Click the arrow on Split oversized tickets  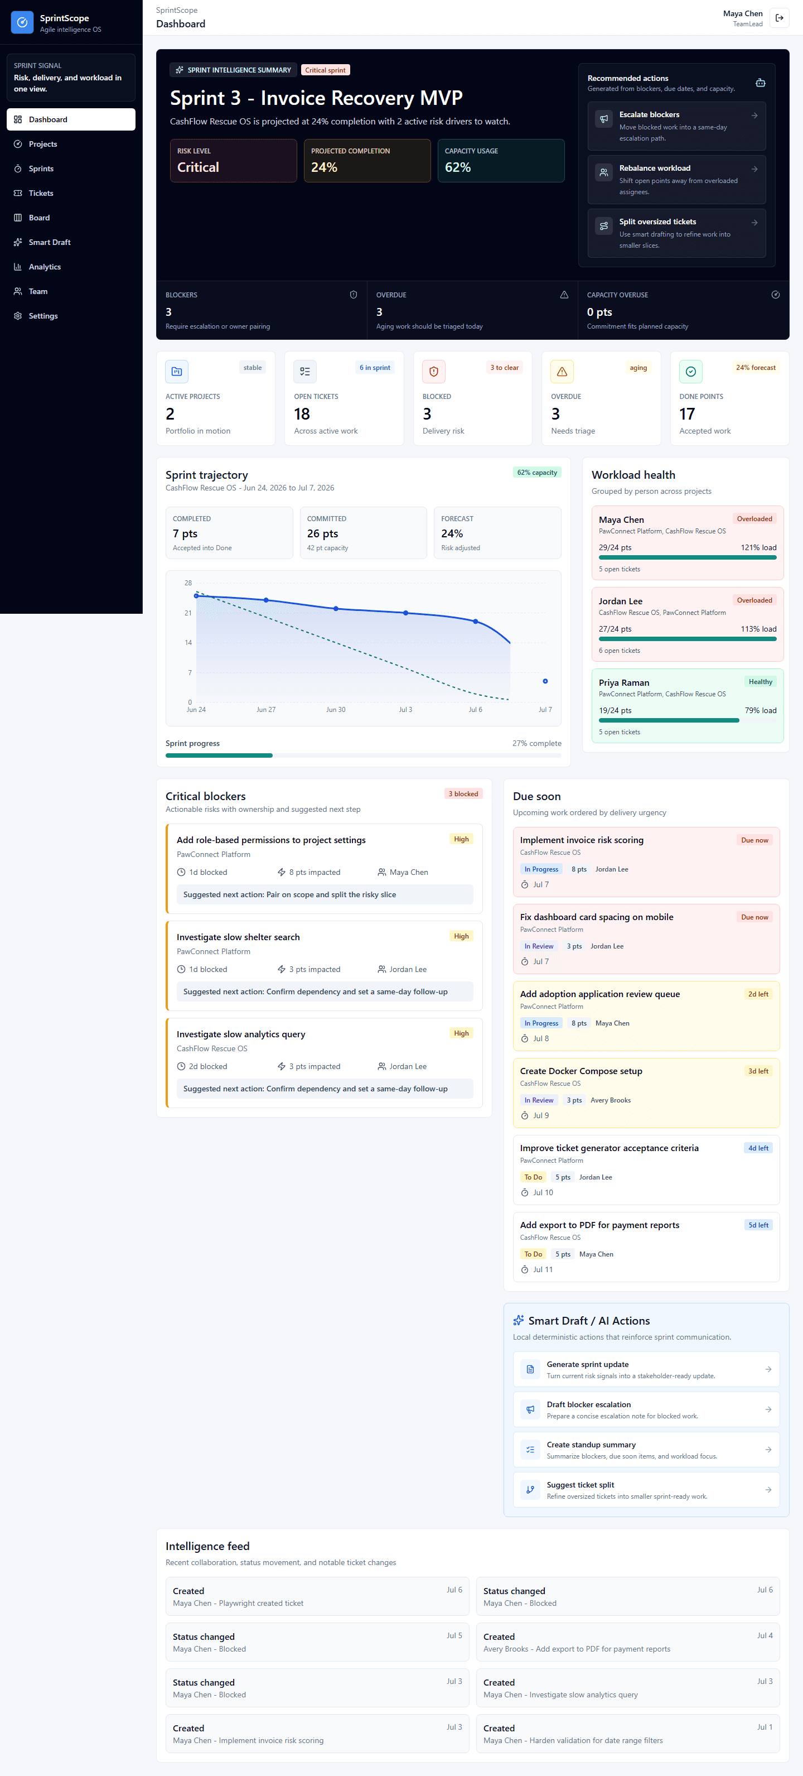coord(754,223)
